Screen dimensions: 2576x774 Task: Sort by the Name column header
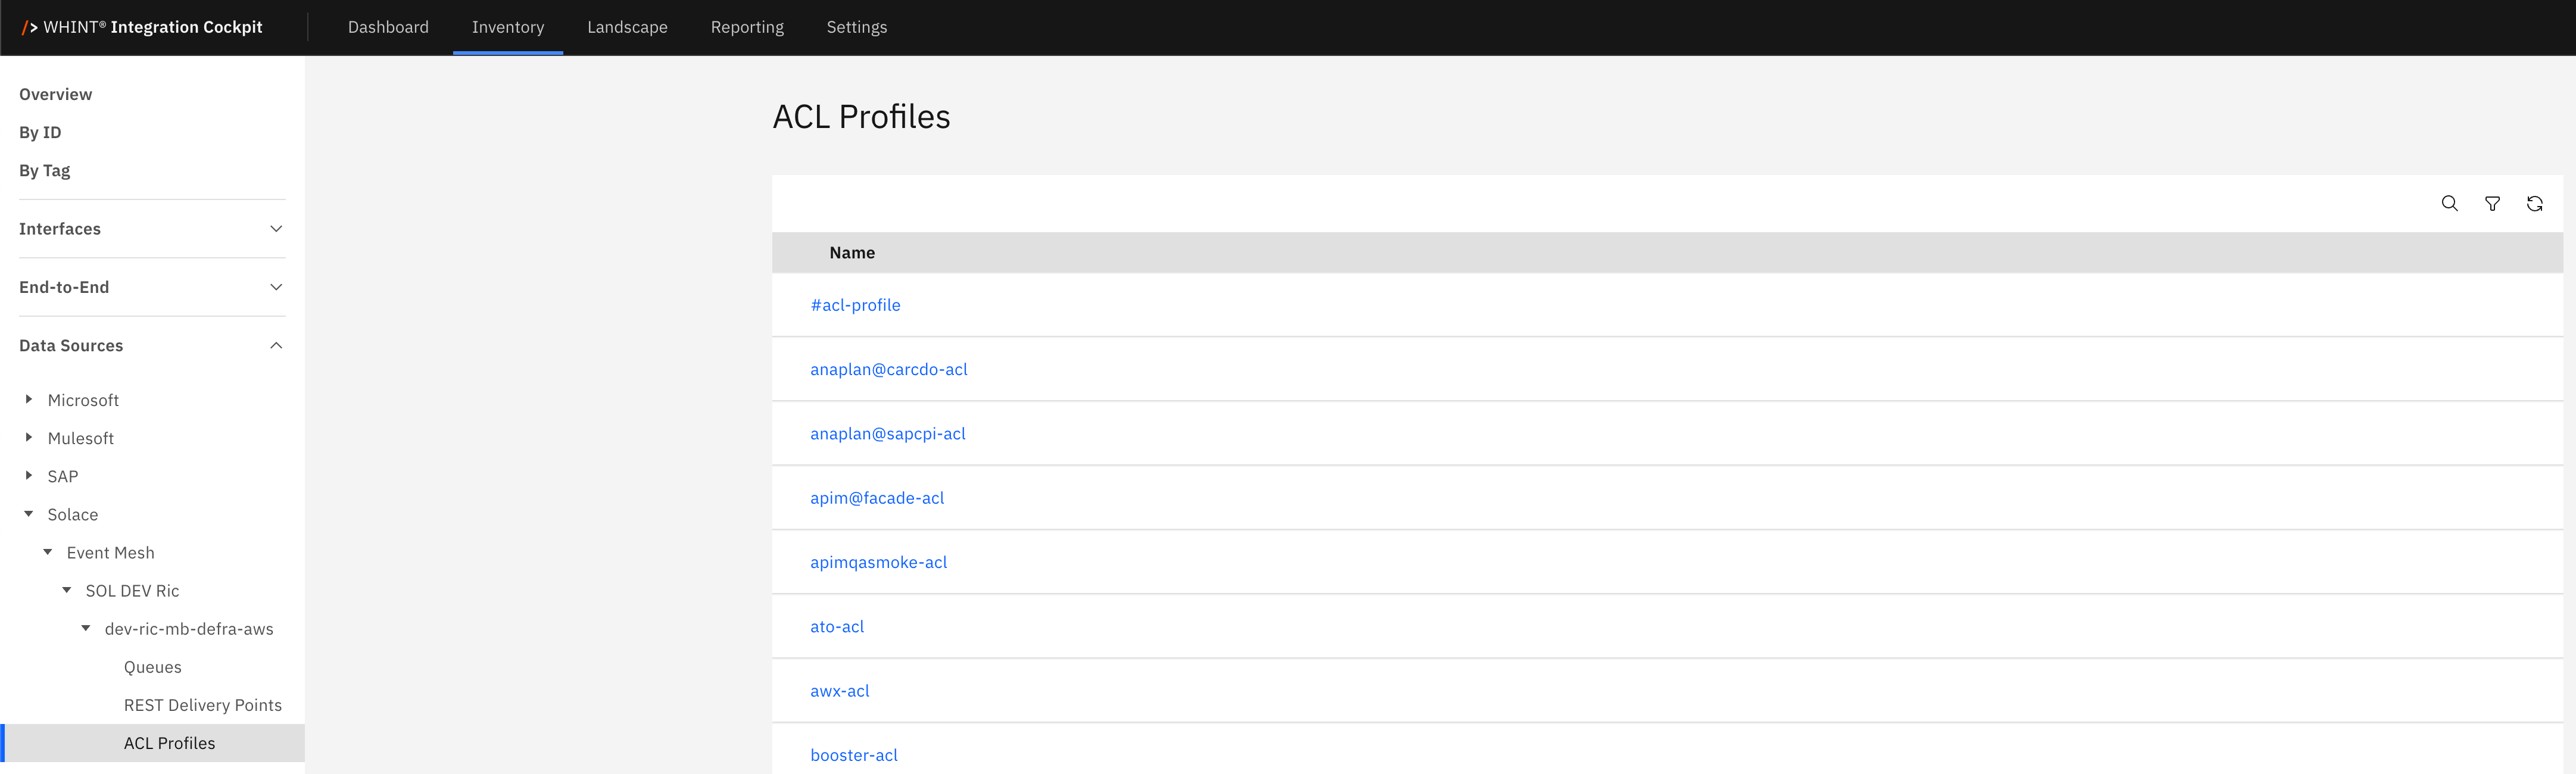pyautogui.click(x=852, y=253)
